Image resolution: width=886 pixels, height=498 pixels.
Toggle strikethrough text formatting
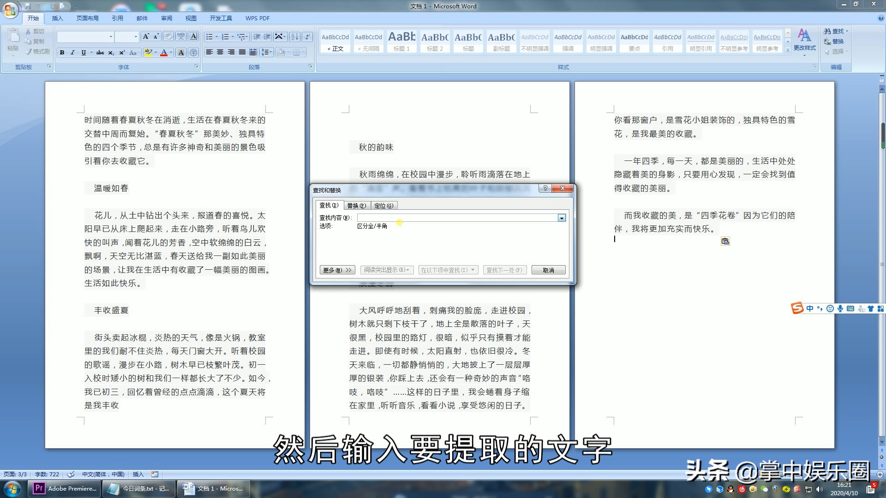point(100,53)
